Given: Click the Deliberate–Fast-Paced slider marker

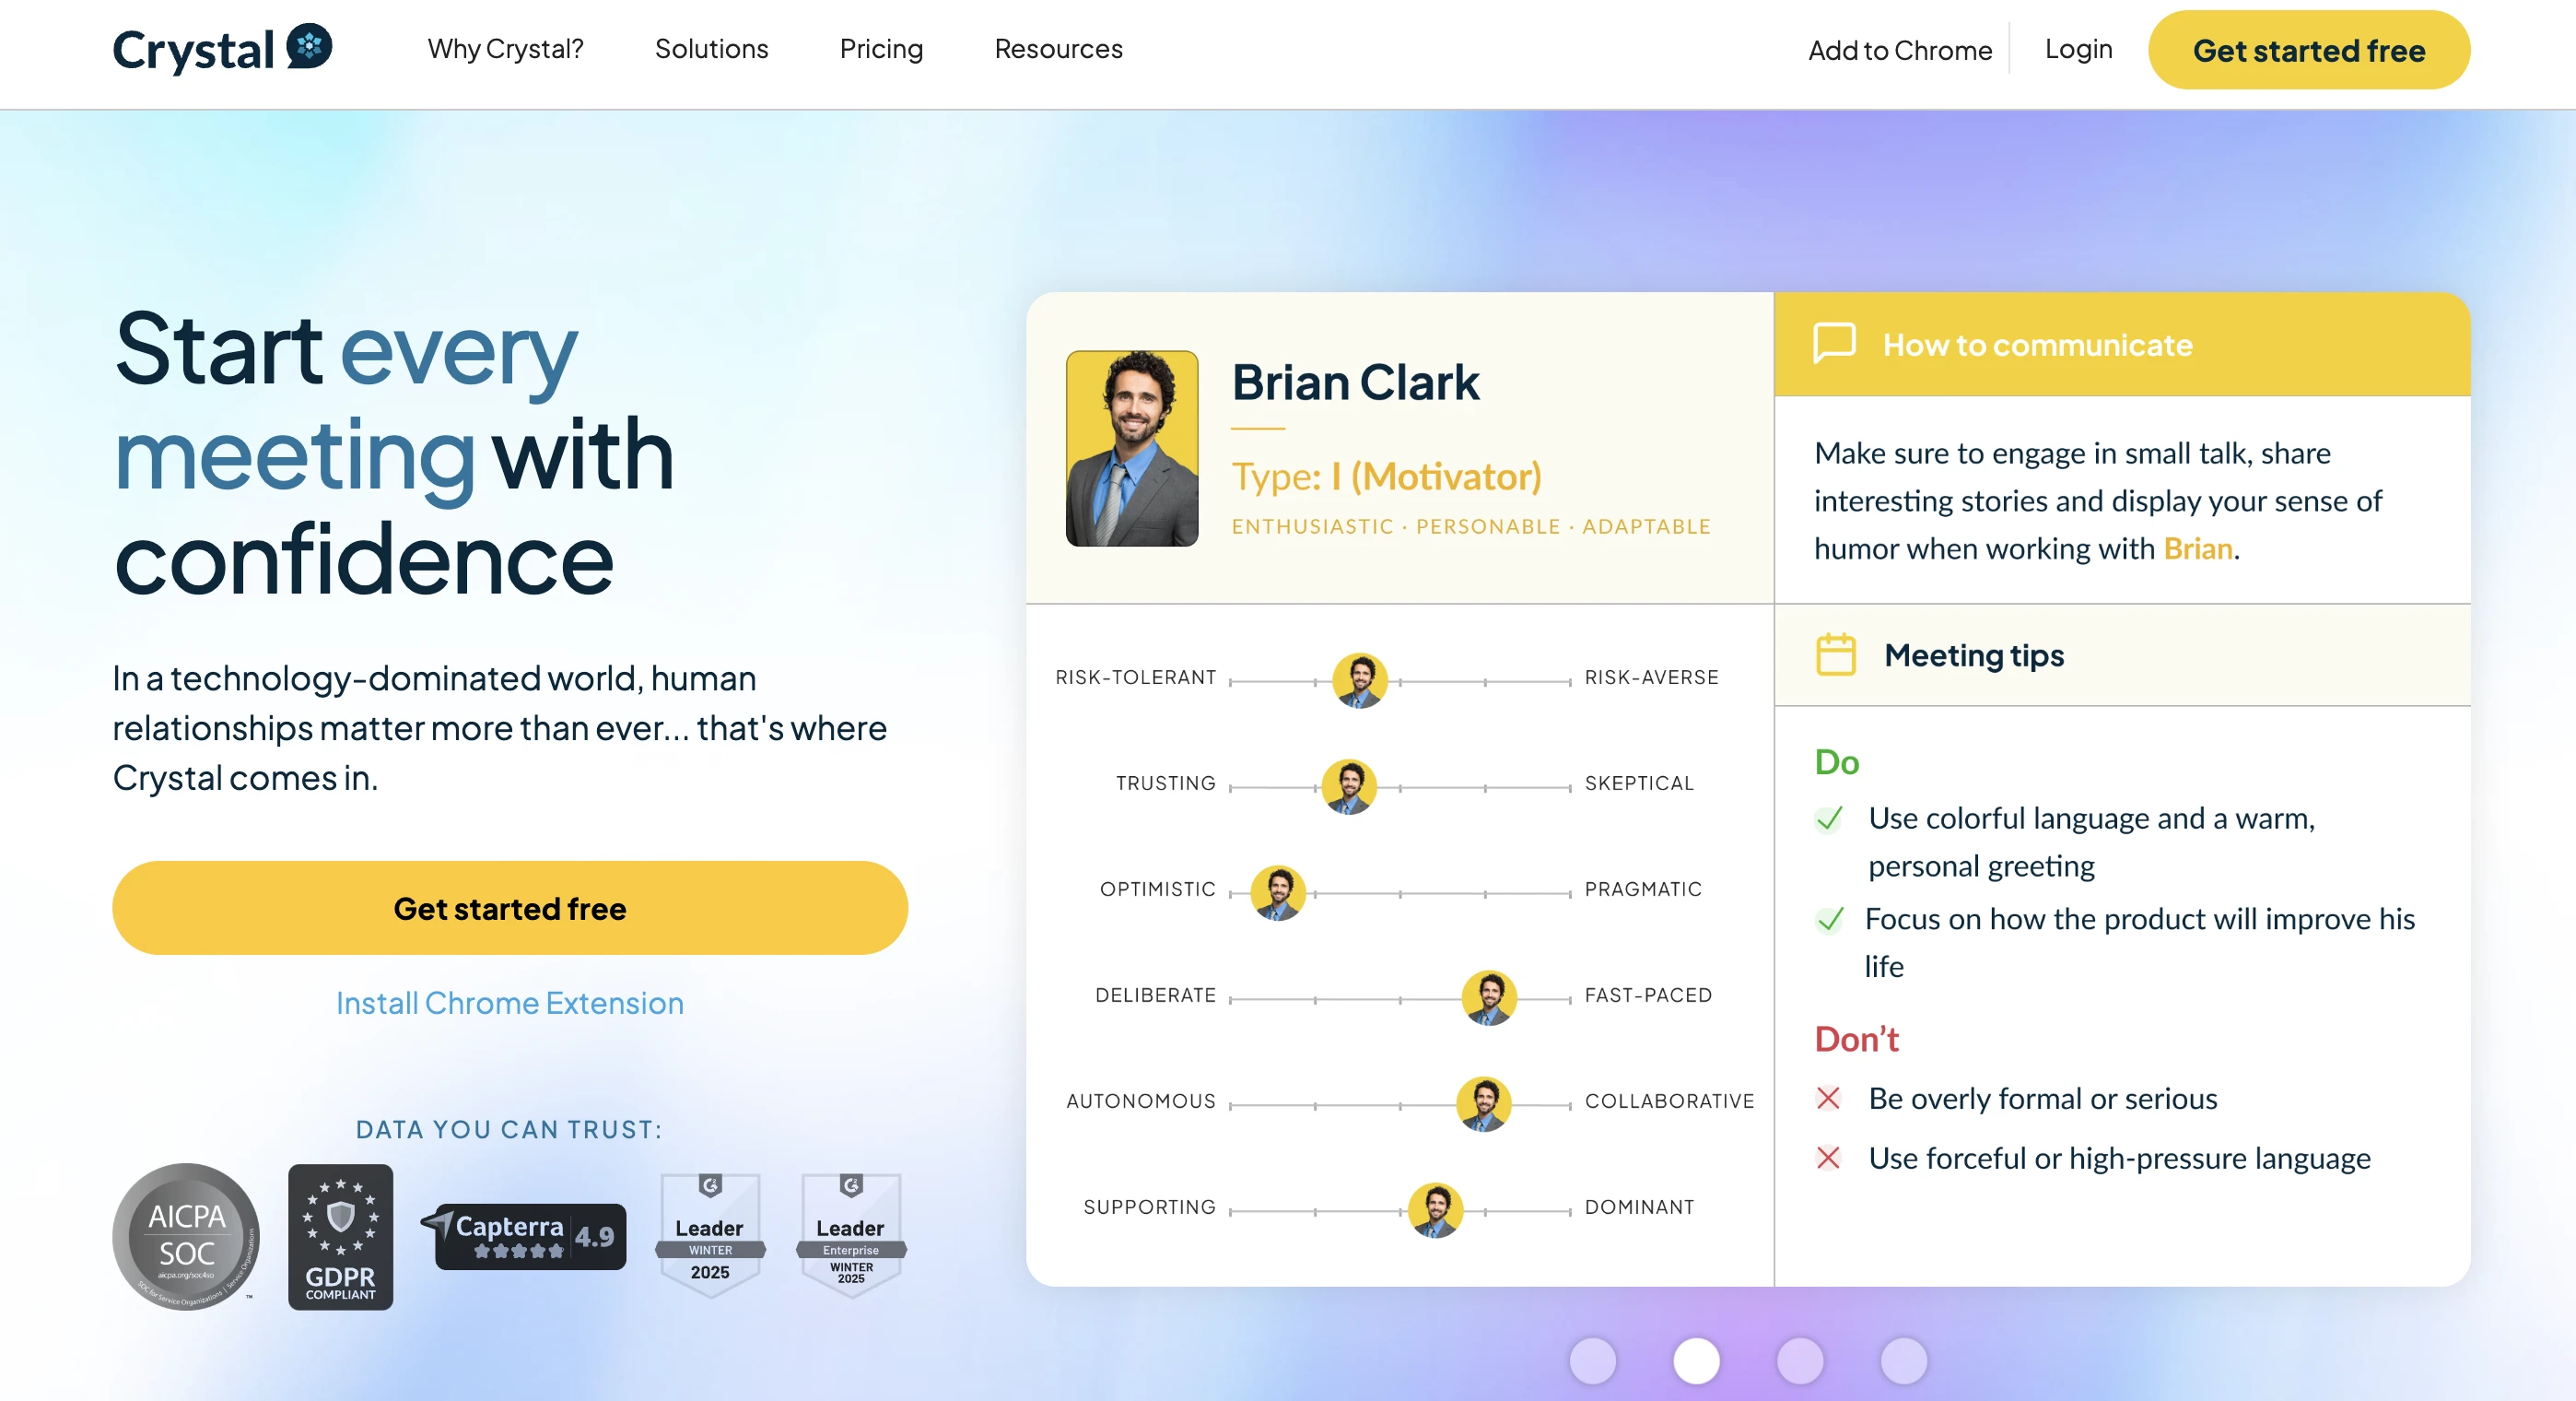Looking at the screenshot, I should pyautogui.click(x=1489, y=997).
